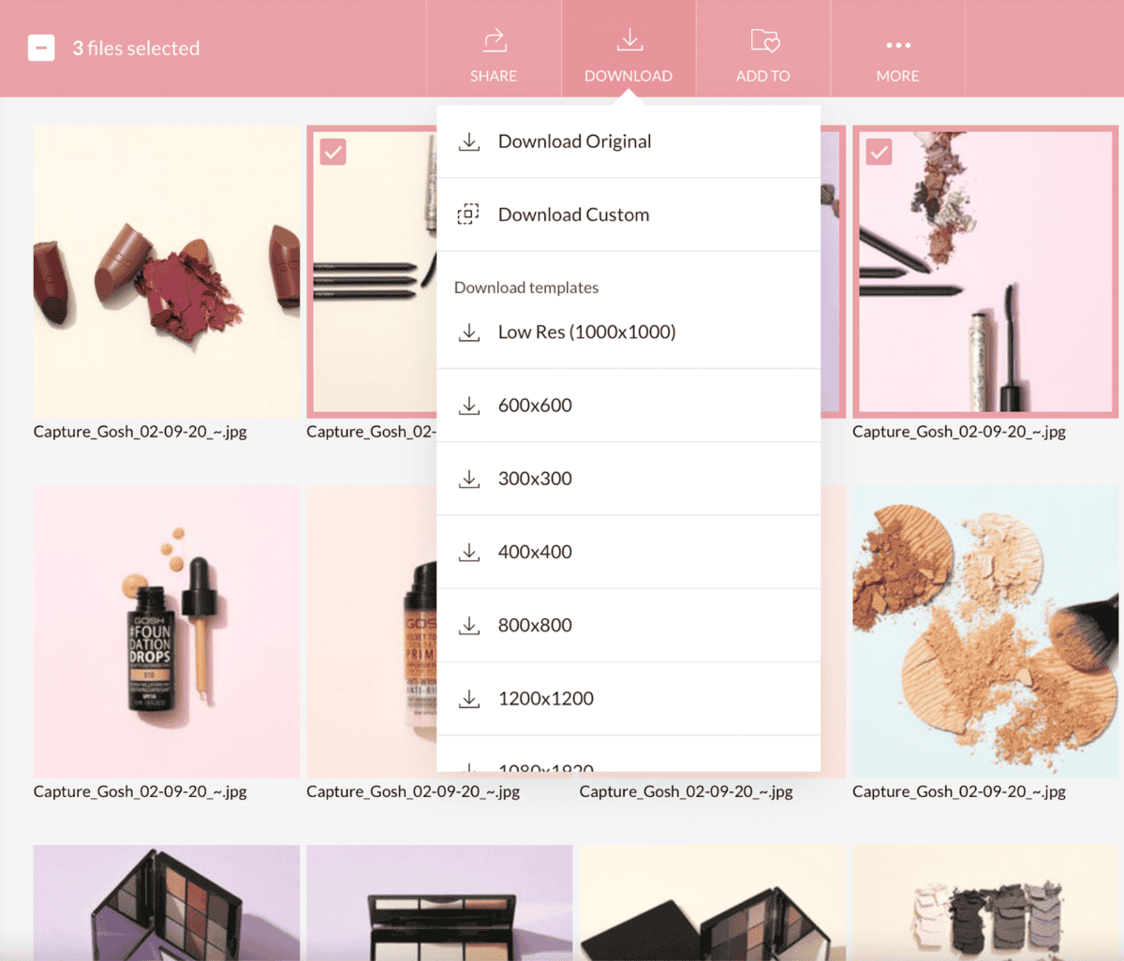Open the Foundation Drops bottle thumbnail
The width and height of the screenshot is (1124, 961).
click(x=167, y=631)
